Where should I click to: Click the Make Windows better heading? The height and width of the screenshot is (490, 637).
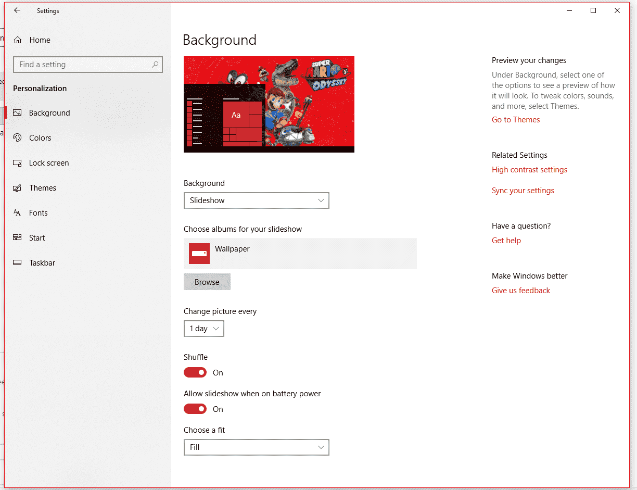coord(530,276)
